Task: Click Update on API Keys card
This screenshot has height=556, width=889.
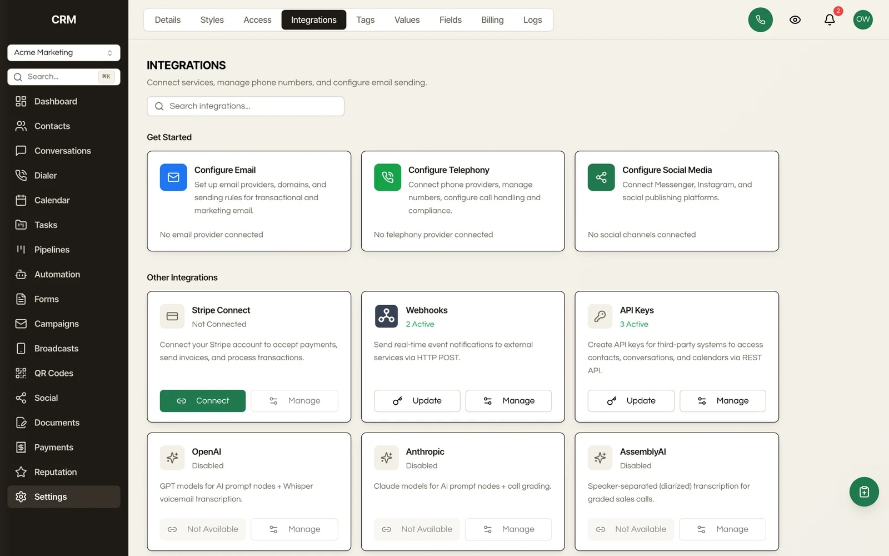Action: 631,401
